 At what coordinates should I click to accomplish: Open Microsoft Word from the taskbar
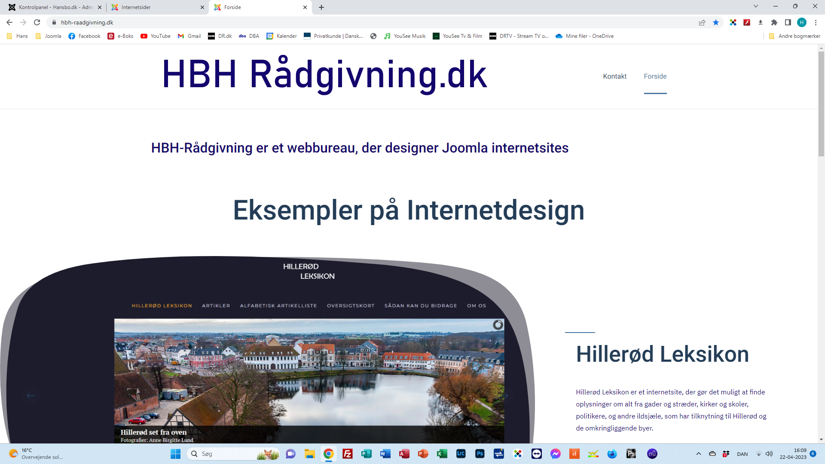click(385, 454)
